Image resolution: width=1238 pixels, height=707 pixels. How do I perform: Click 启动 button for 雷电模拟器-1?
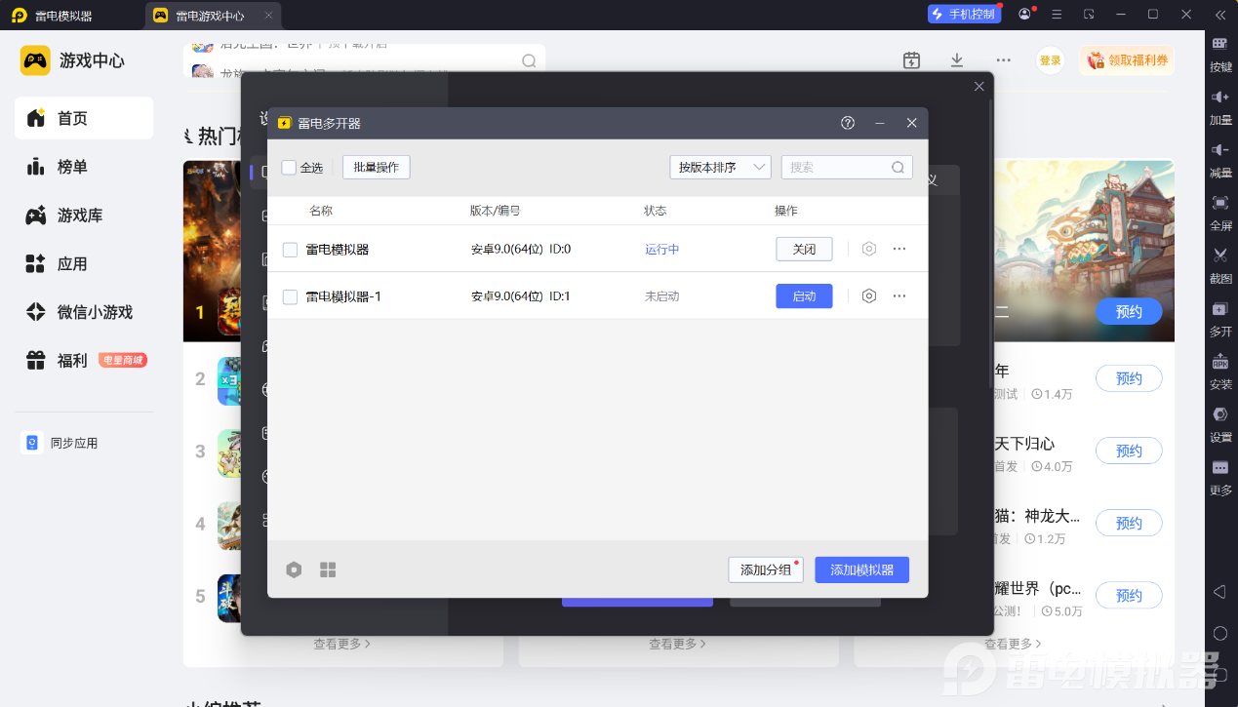[804, 295]
